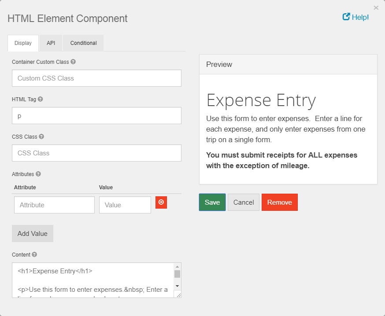385x316 pixels.
Task: Switch to the API tab
Action: [50, 43]
